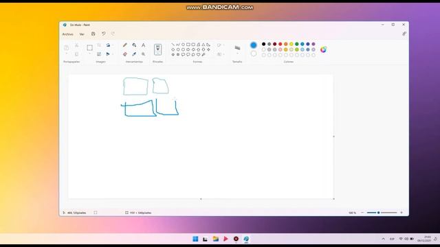
Task: Open the Brushes tool button
Action: [157, 49]
